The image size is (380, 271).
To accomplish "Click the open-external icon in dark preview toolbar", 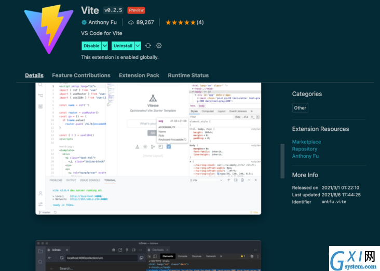I will [120, 250].
